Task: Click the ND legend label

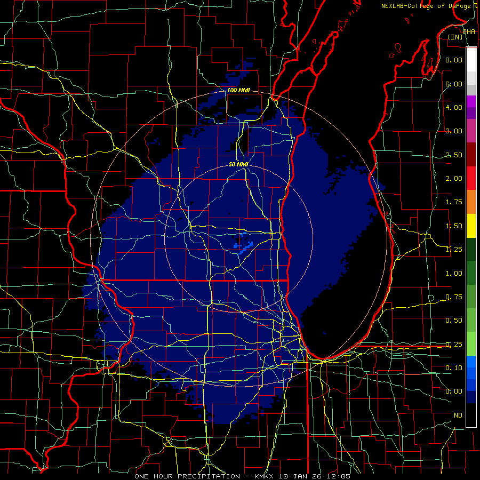Action: 458,415
